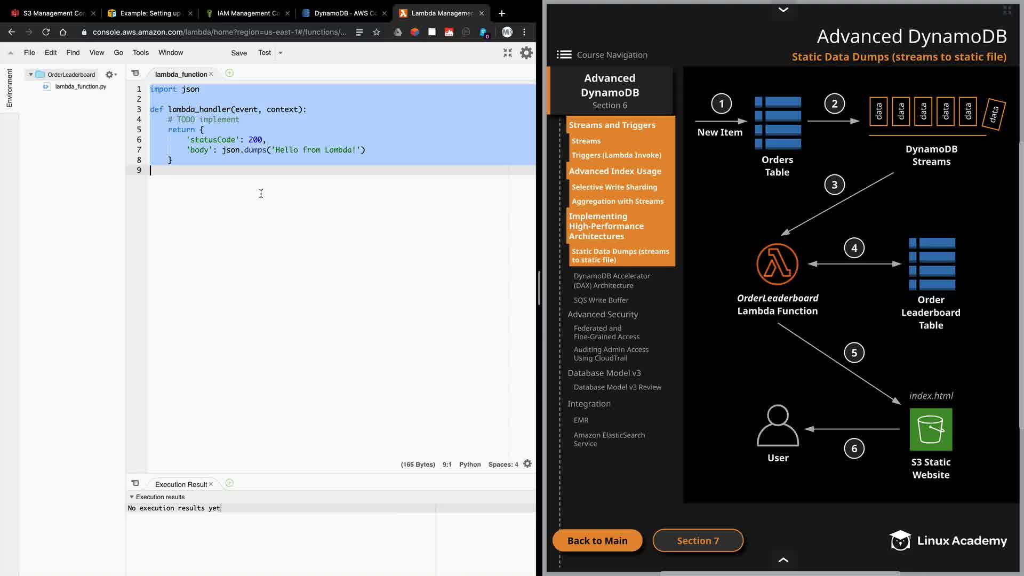Click the Back to Main button
Viewport: 1024px width, 576px height.
(597, 541)
